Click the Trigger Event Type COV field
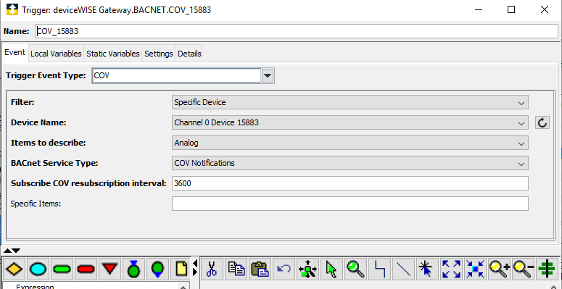 pos(176,76)
